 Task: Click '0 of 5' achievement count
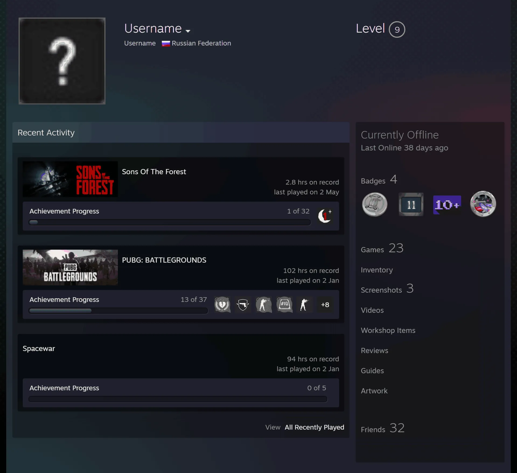(316, 388)
